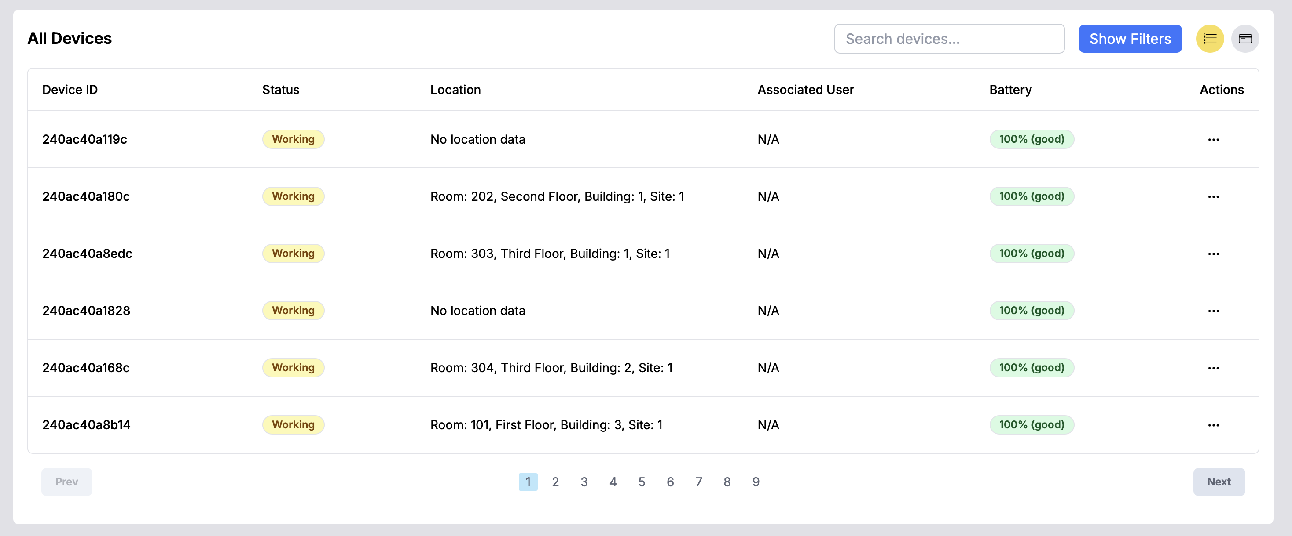Focus the Search devices field
The width and height of the screenshot is (1292, 536).
pos(948,39)
